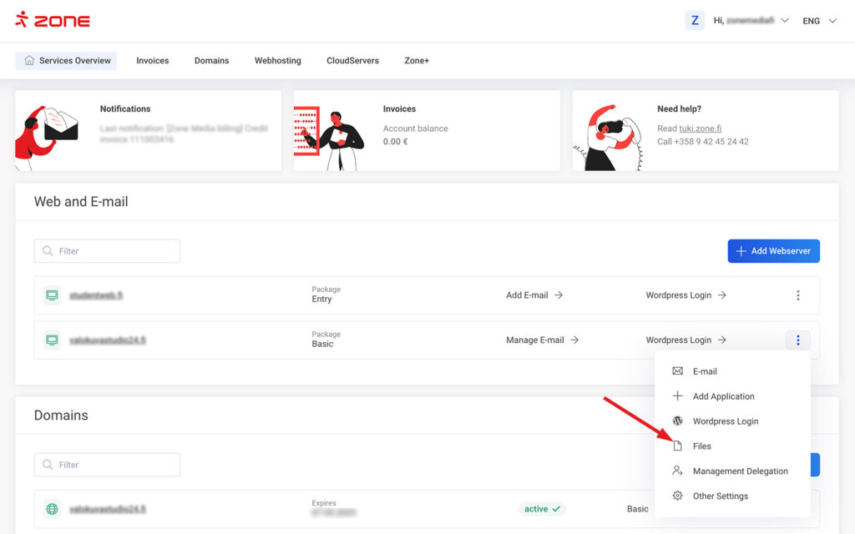855x534 pixels.
Task: Switch to the Webhosting tab
Action: [277, 61]
